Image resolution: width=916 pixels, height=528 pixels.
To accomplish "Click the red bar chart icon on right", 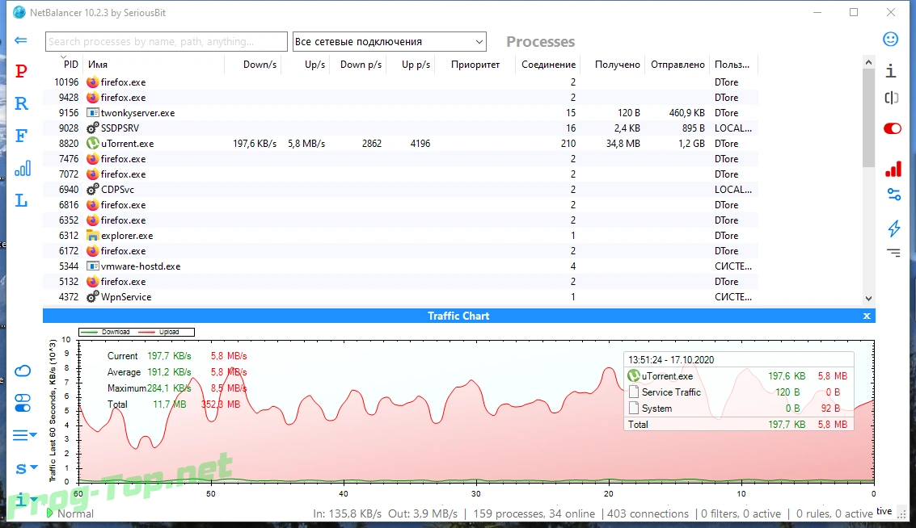I will coord(893,169).
